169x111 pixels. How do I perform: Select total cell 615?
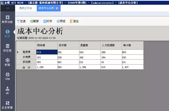tap(111, 67)
